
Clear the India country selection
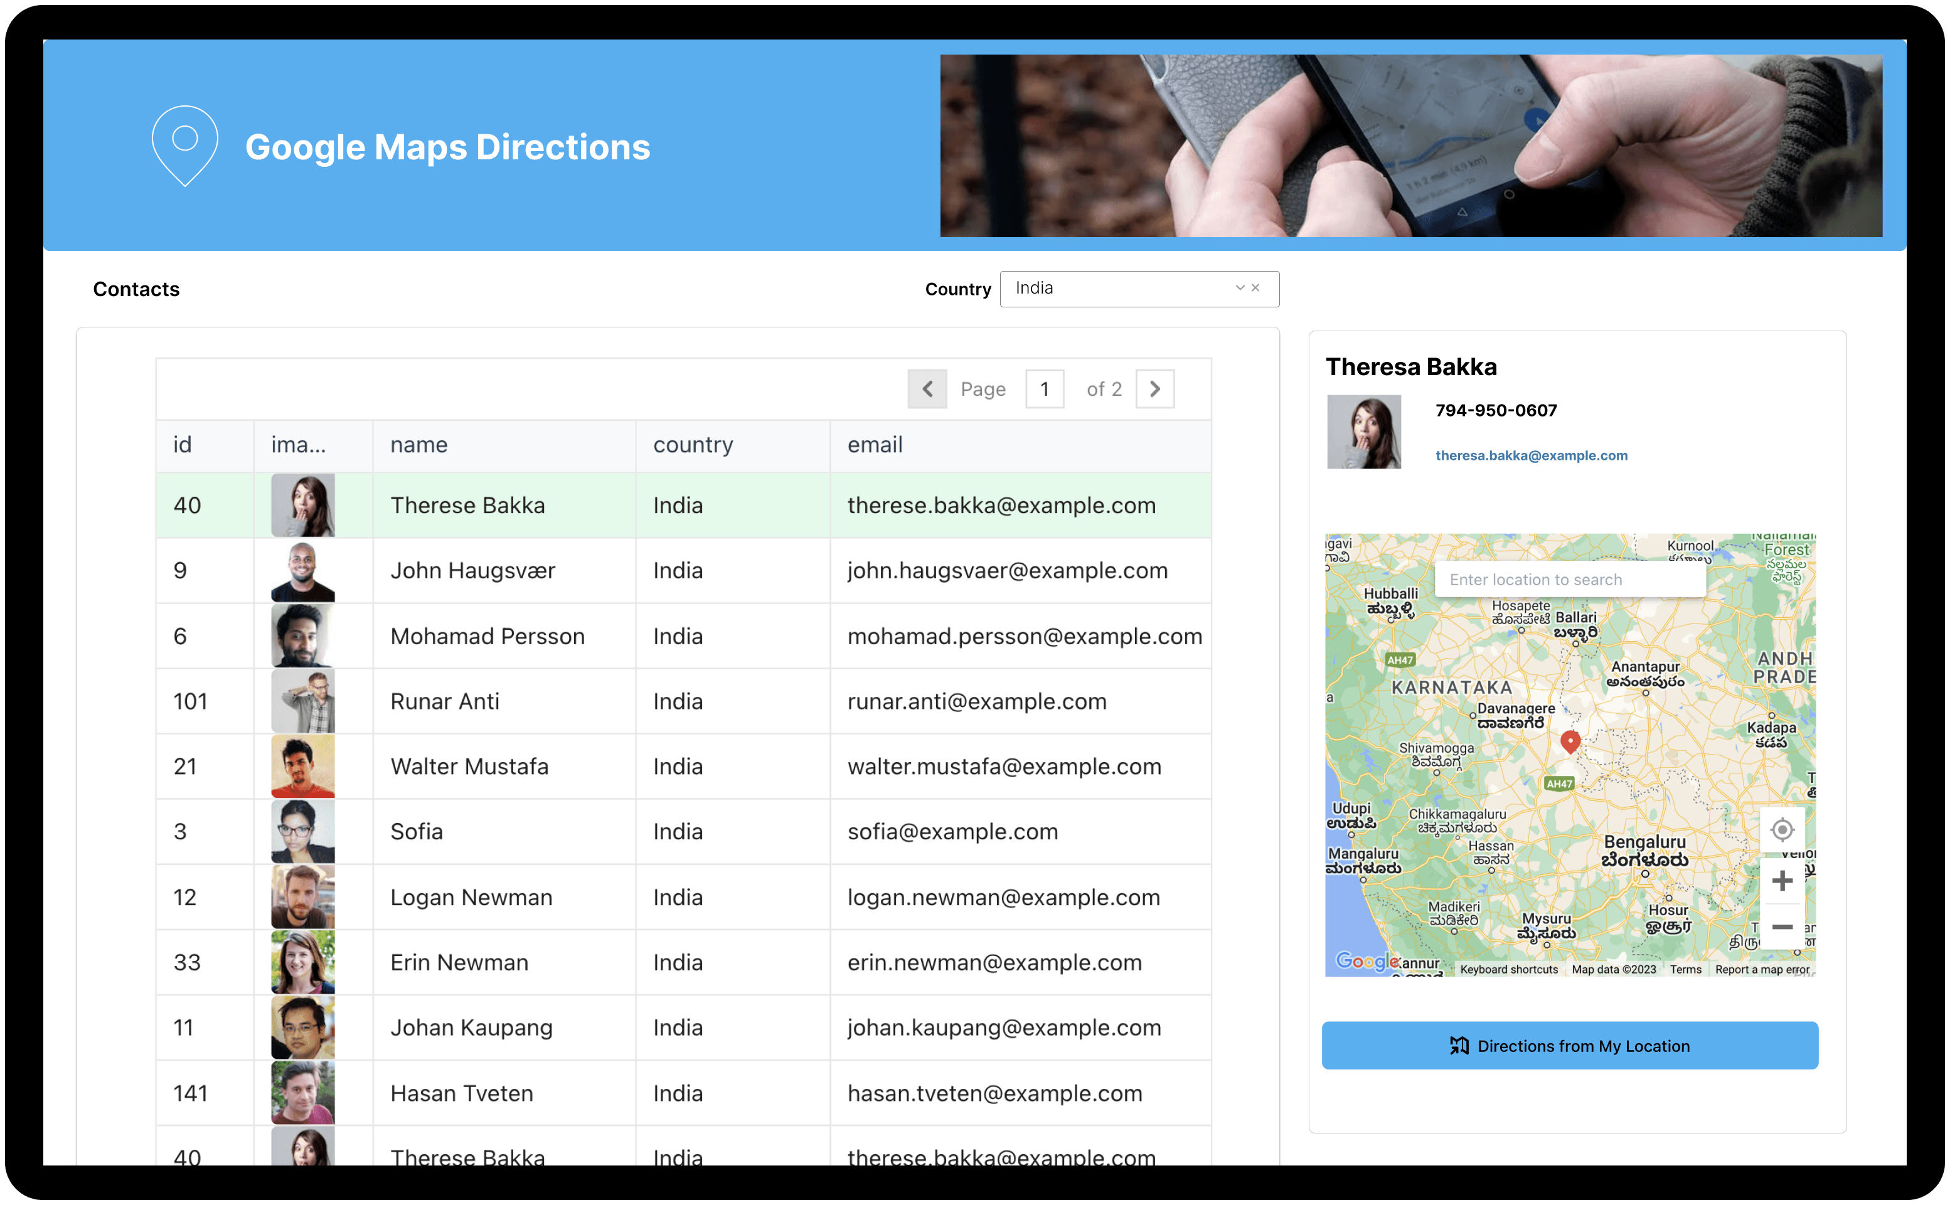point(1256,288)
